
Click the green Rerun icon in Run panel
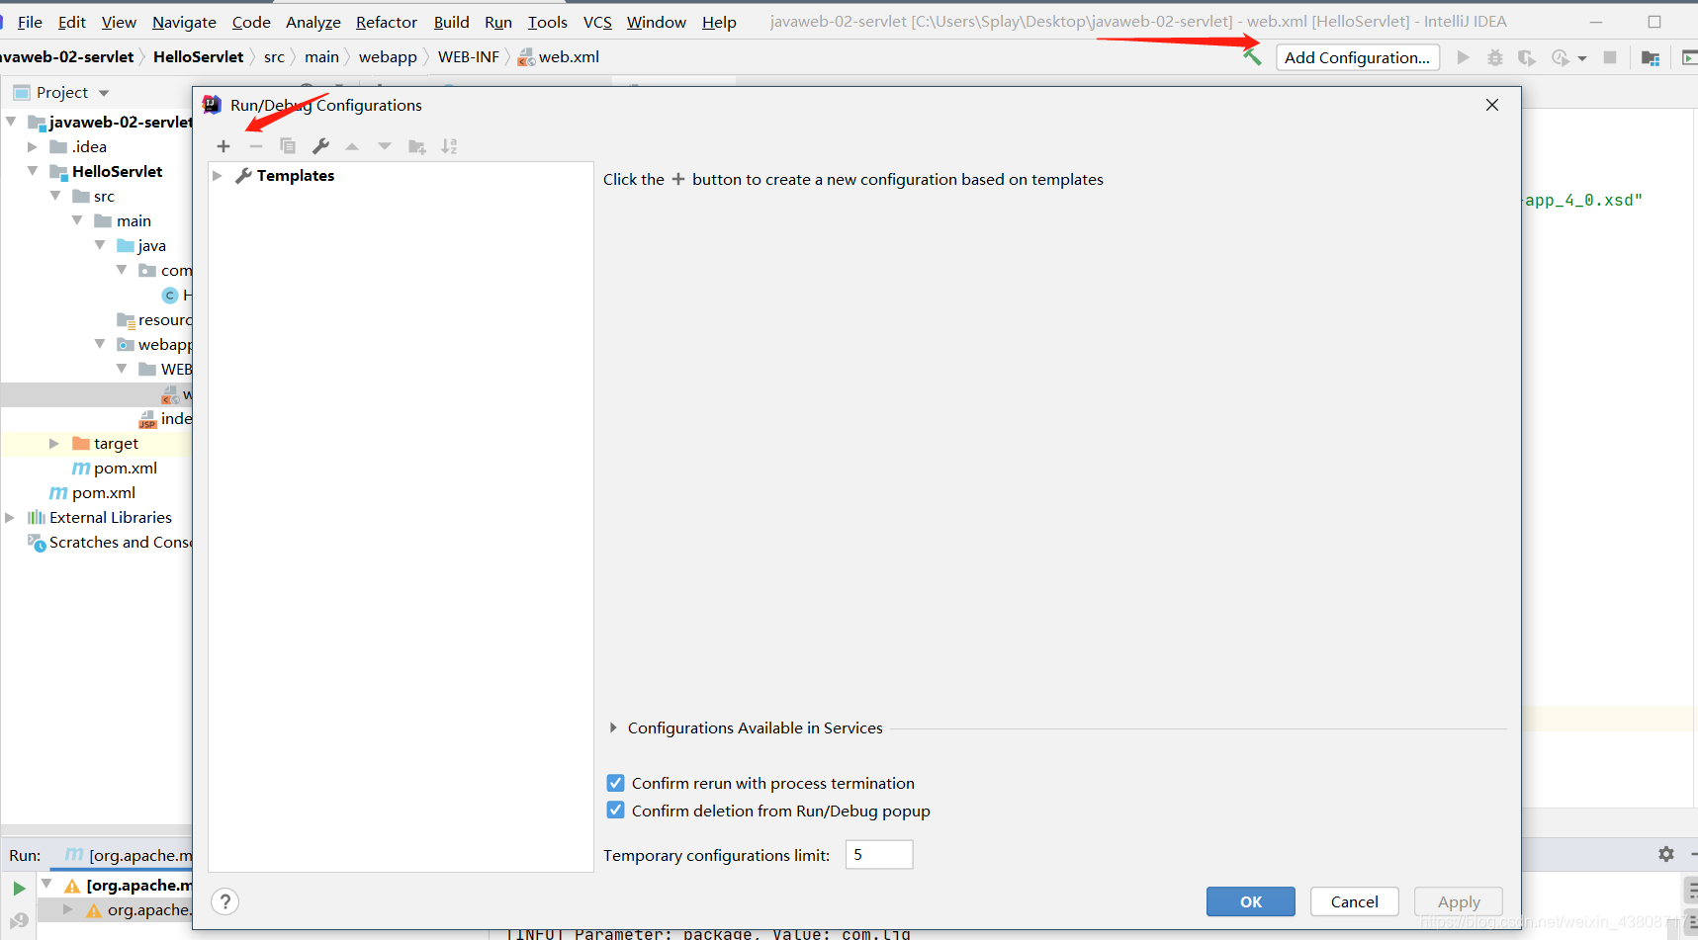coord(19,888)
